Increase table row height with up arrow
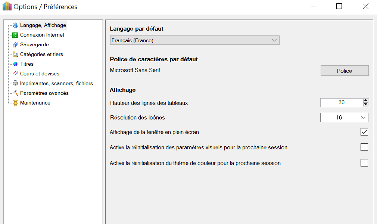 tap(365, 100)
